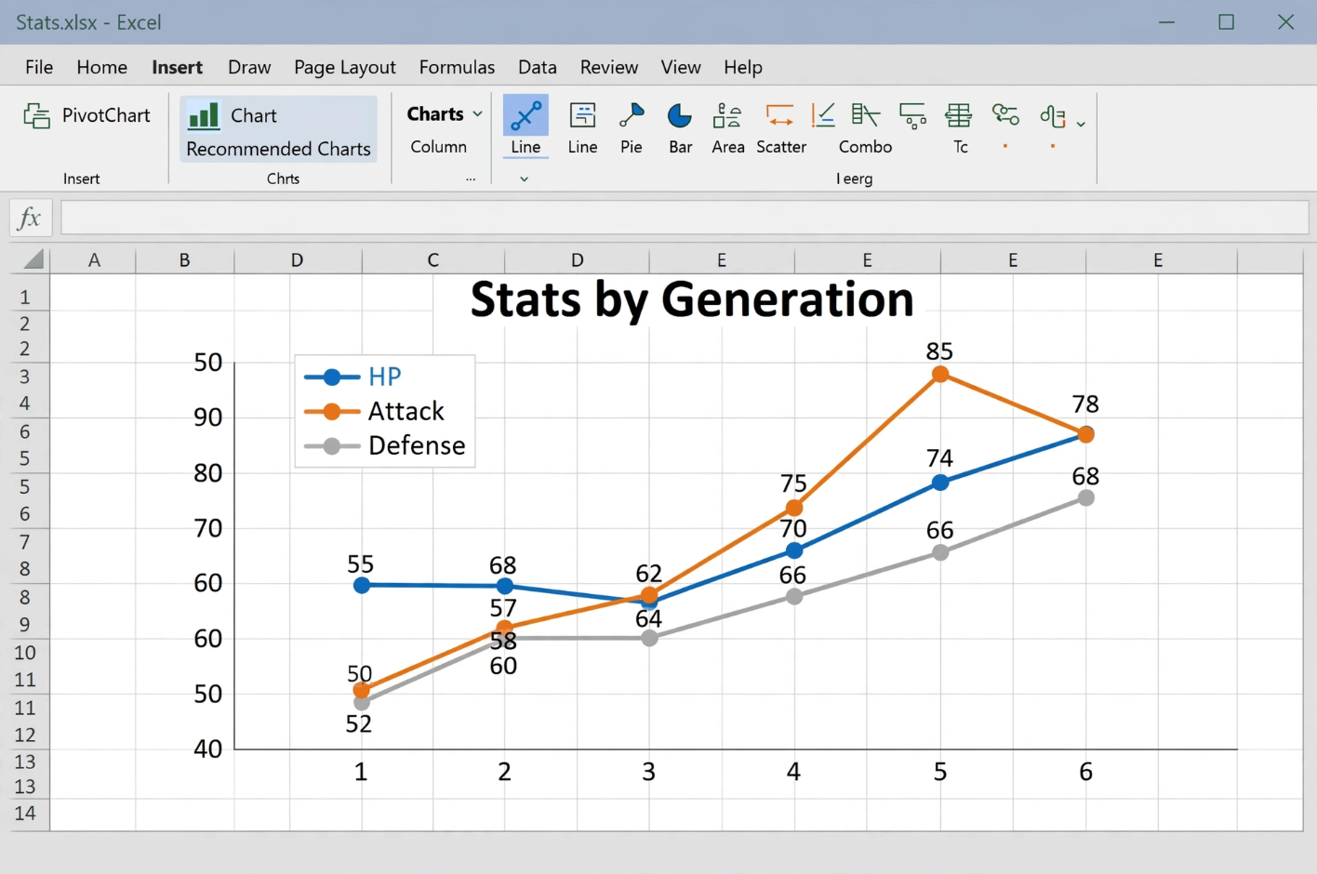The height and width of the screenshot is (874, 1317).
Task: Switch to the Formulas tab
Action: pos(457,67)
